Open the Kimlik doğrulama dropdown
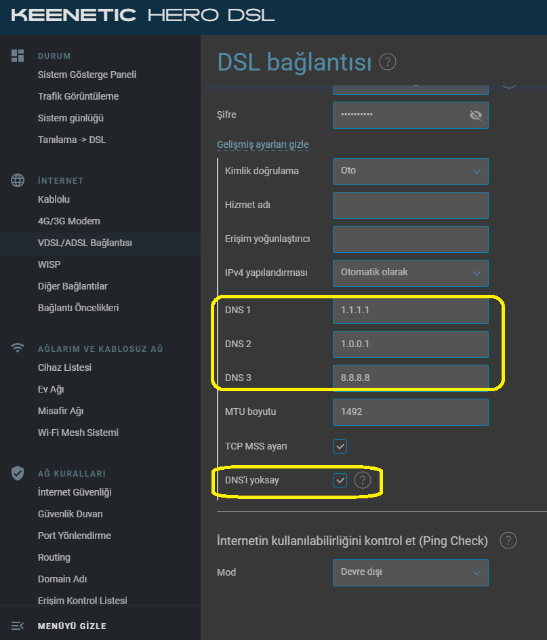The image size is (547, 640). pyautogui.click(x=410, y=171)
